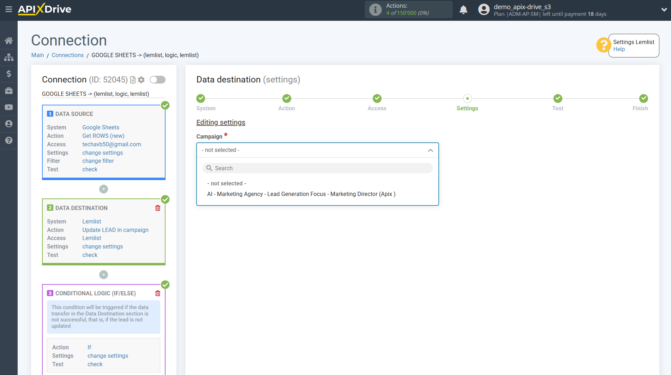Change settings of Data Destination

[102, 246]
